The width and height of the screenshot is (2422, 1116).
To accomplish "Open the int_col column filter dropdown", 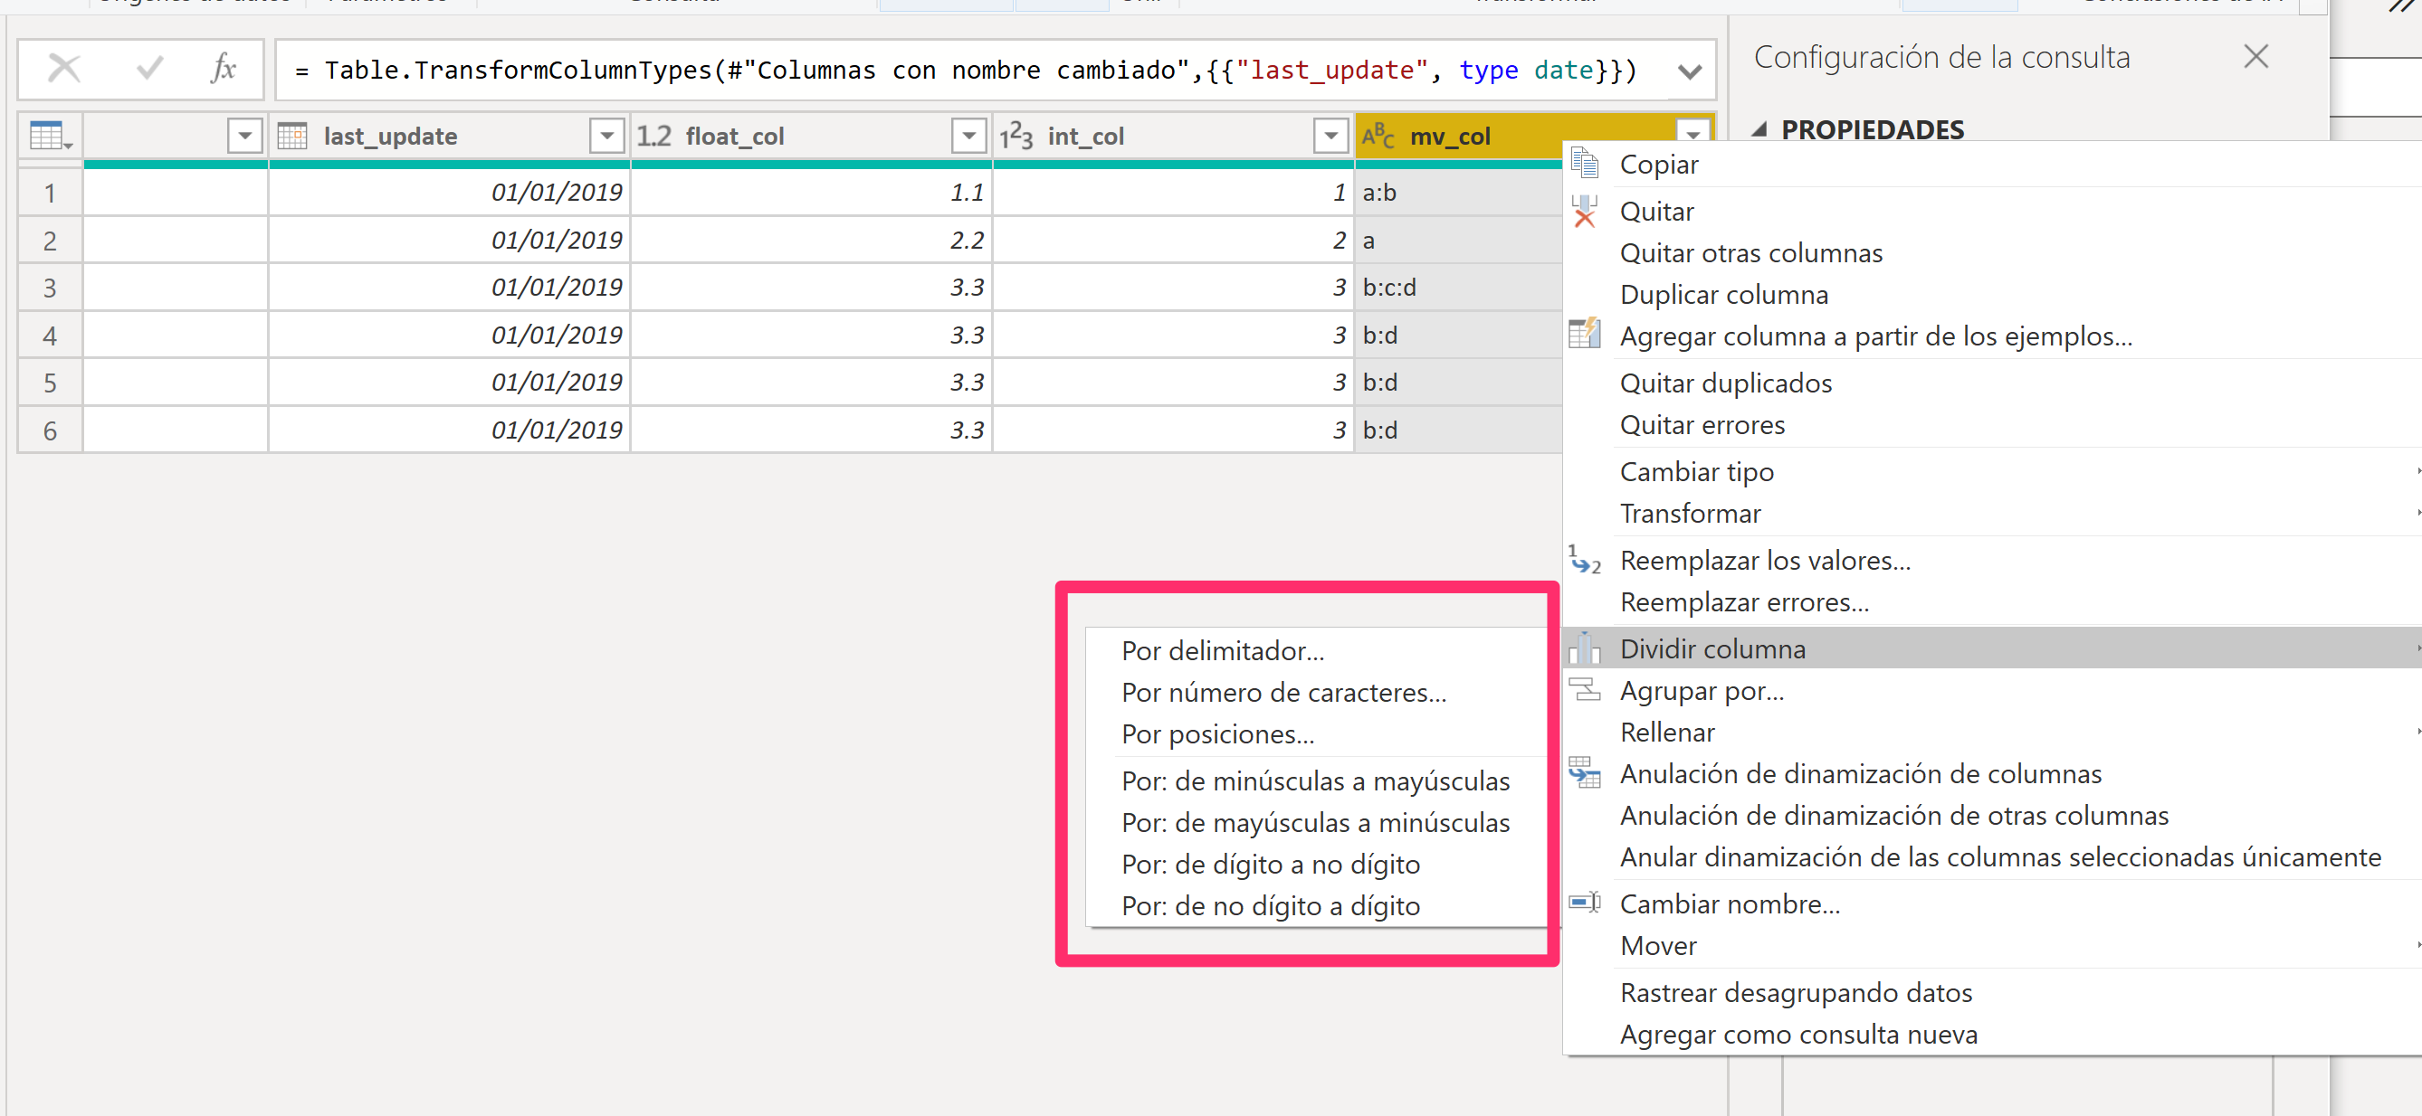I will [1330, 137].
